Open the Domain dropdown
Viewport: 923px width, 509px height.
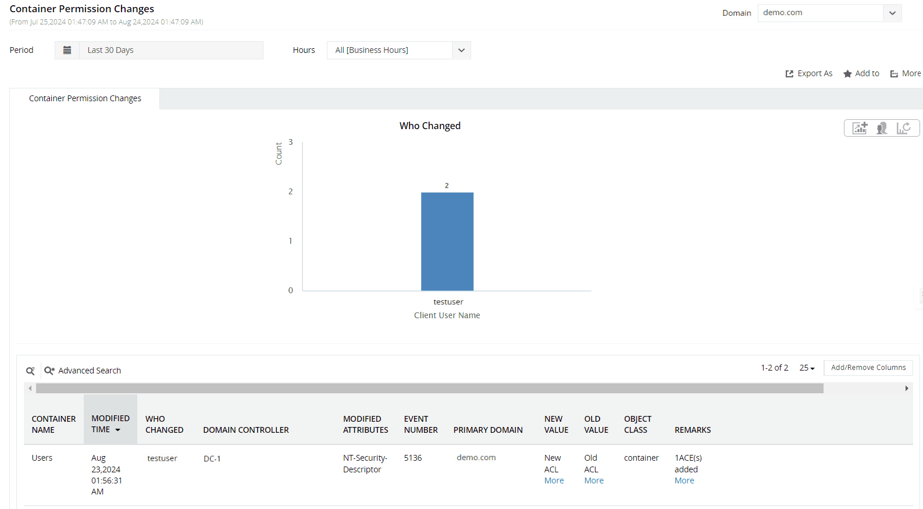(x=892, y=13)
